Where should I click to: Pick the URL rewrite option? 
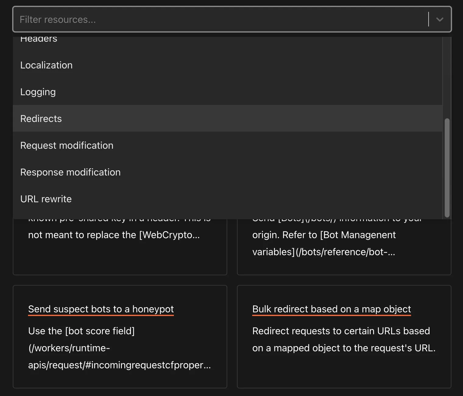46,199
